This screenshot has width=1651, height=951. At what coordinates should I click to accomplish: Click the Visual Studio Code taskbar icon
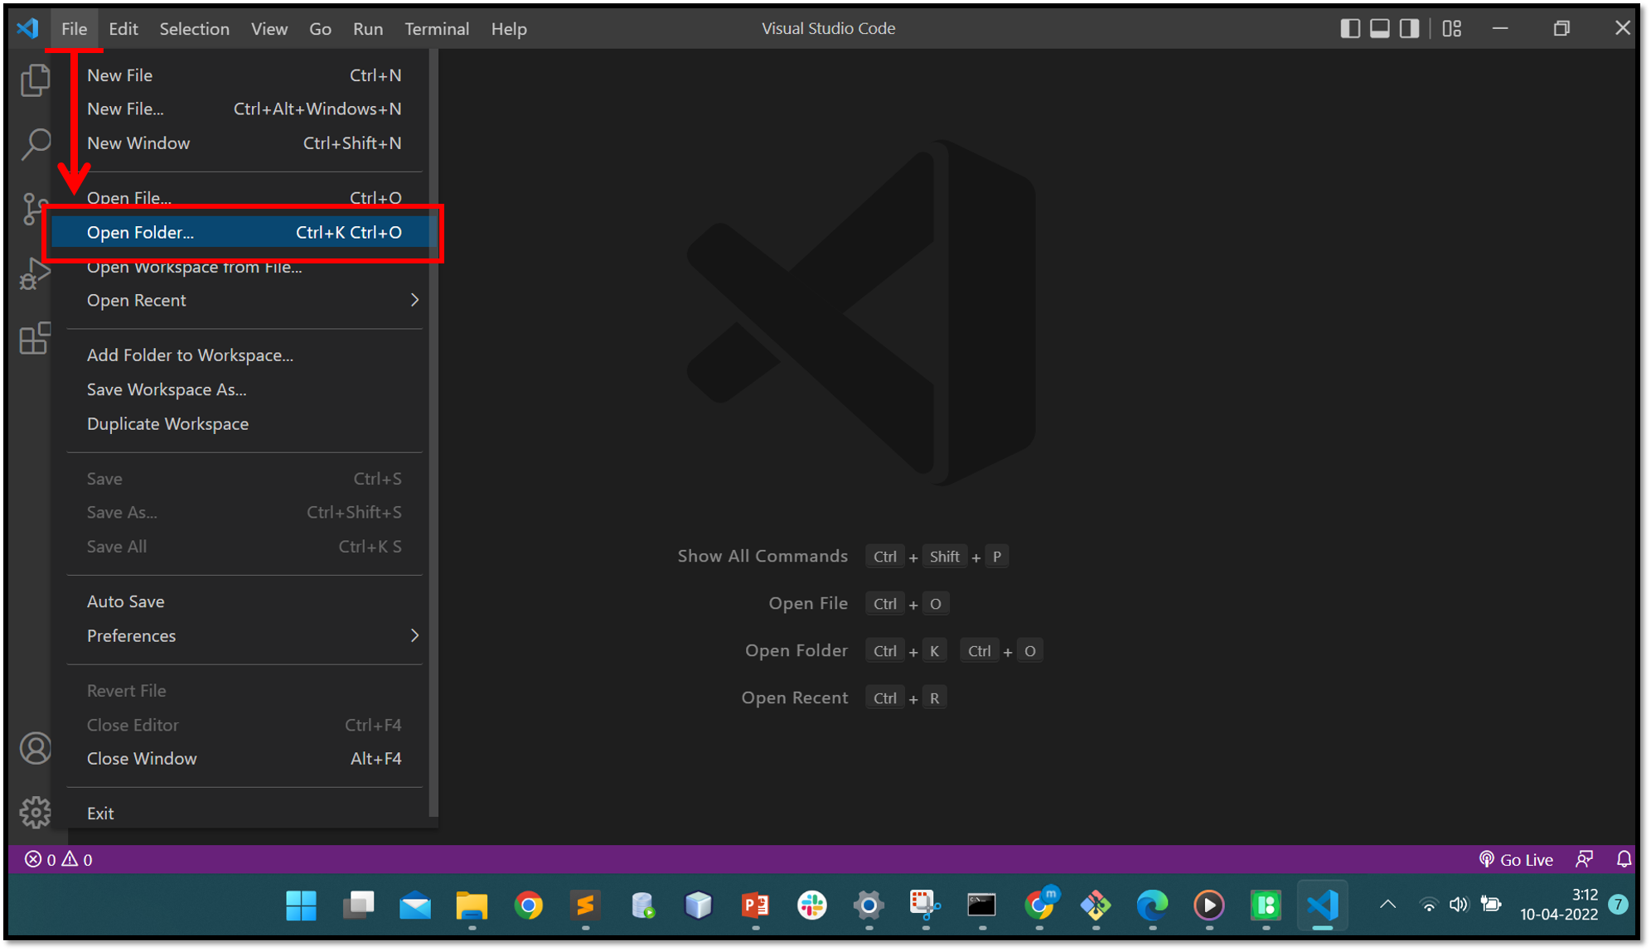coord(1323,905)
